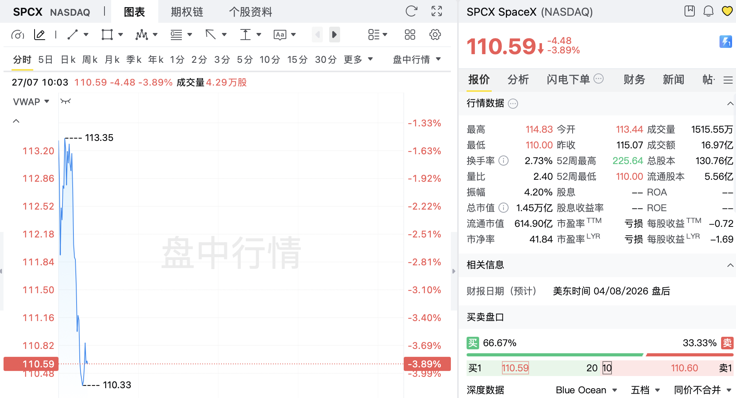
Task: Open the 五档 depth levels dropdown
Action: [645, 390]
